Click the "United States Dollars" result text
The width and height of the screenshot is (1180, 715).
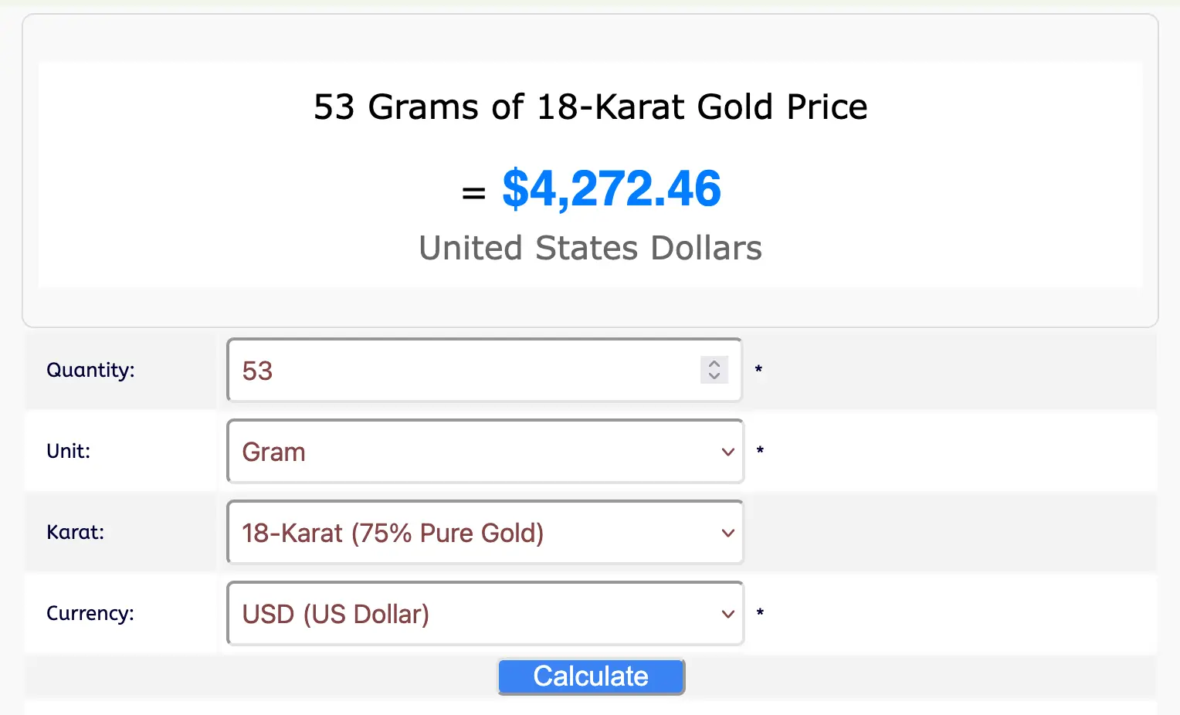590,249
